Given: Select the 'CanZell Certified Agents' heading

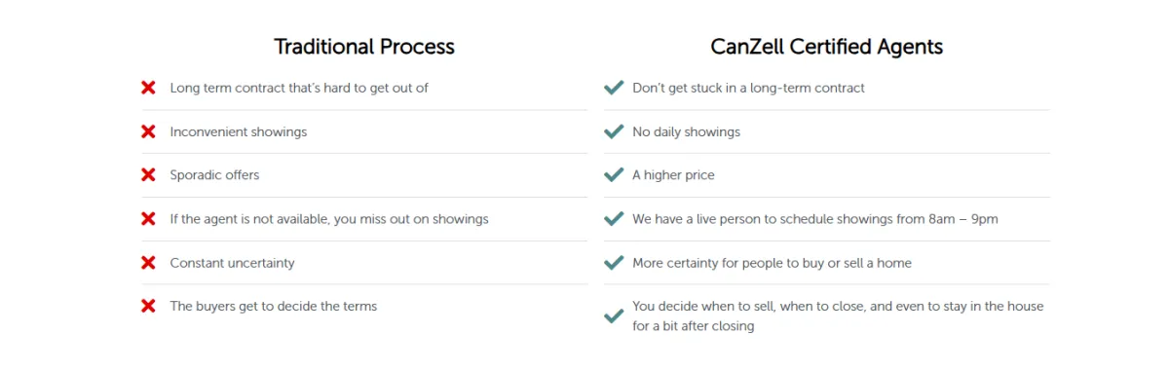Looking at the screenshot, I should point(827,47).
